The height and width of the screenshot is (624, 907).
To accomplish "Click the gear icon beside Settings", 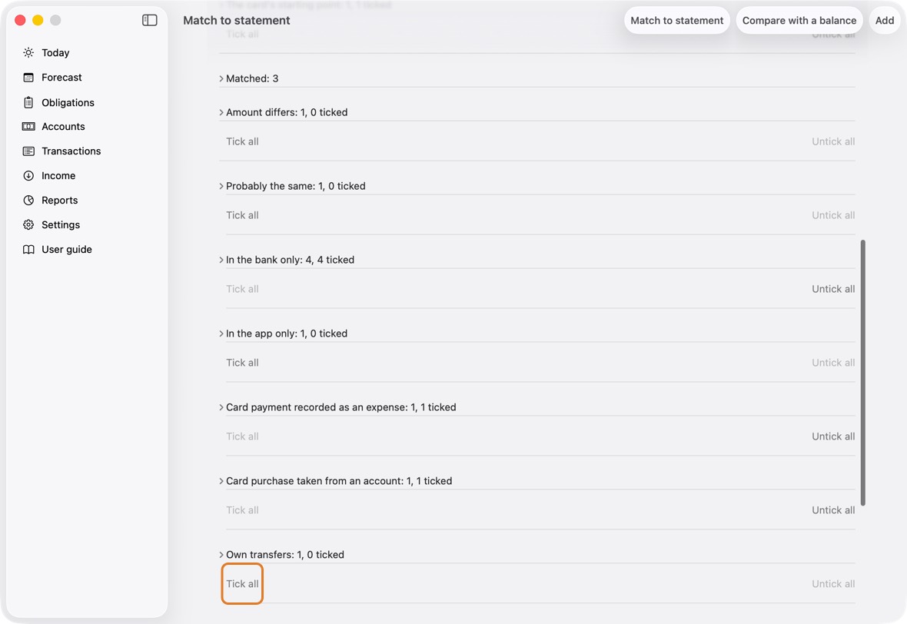I will click(x=28, y=225).
